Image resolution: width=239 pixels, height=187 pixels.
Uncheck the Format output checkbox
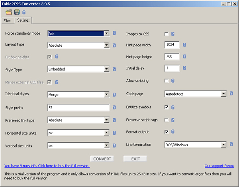point(167,132)
